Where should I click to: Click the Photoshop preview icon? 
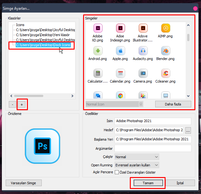[42, 146]
